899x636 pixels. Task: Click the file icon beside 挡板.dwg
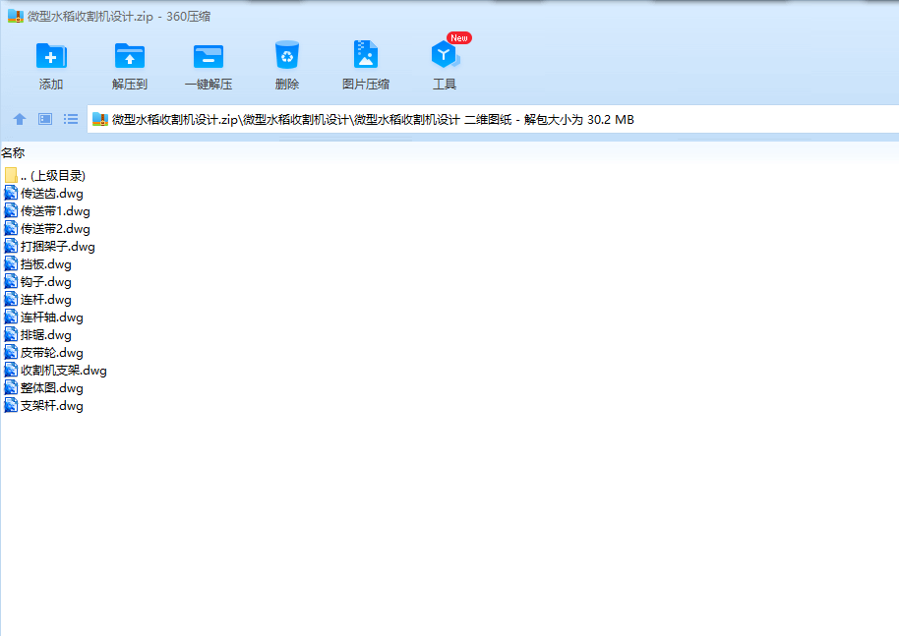tap(11, 263)
